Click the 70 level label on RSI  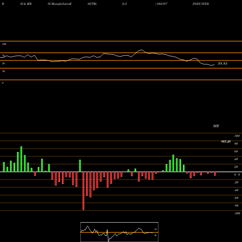pyautogui.click(x=3, y=56)
